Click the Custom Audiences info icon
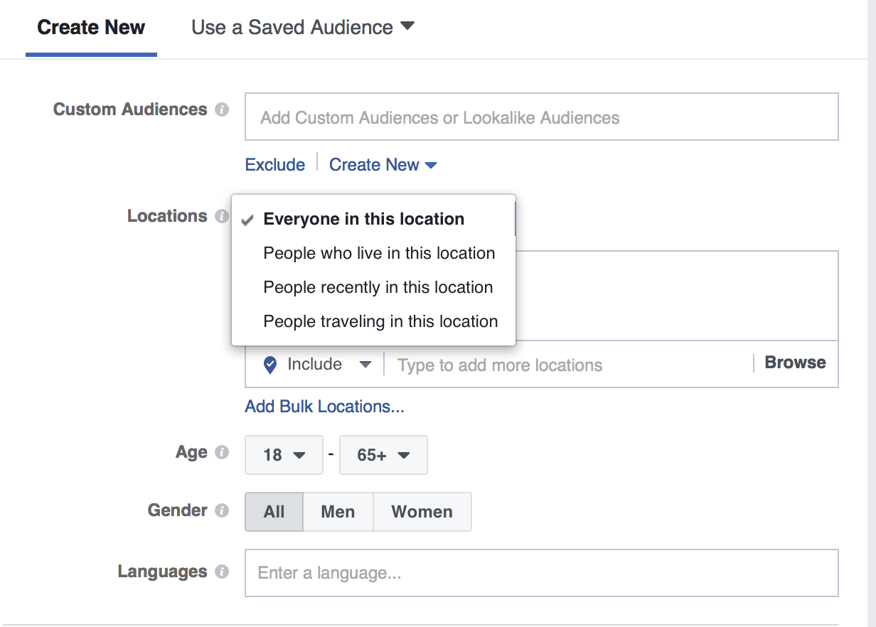Viewport: 876px width, 627px height. pos(221,109)
